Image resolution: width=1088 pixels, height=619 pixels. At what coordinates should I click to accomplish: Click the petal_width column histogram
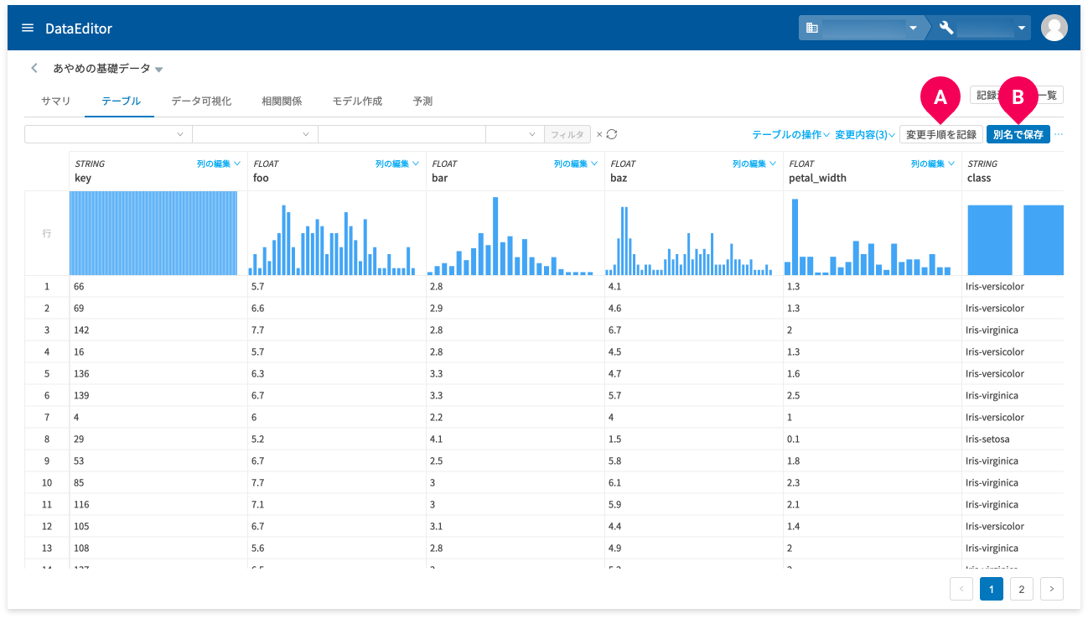pos(868,236)
